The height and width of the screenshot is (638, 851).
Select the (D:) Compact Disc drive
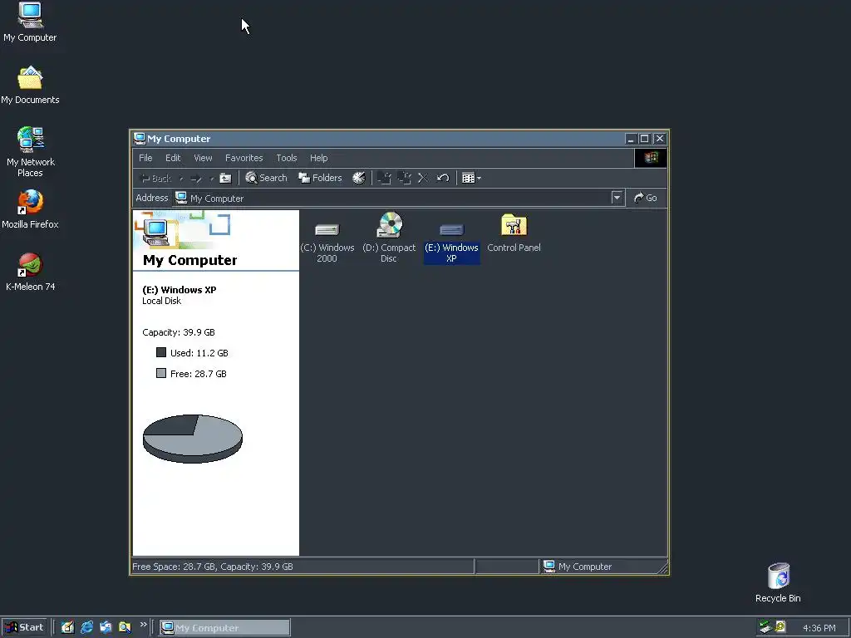389,238
